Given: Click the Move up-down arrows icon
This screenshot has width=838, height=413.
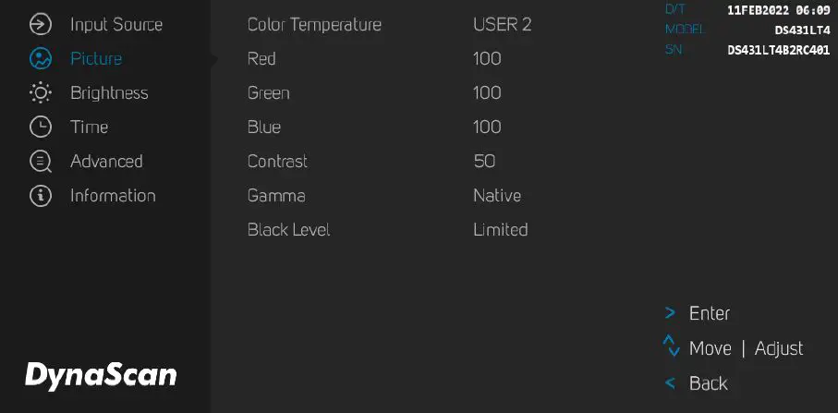Looking at the screenshot, I should pyautogui.click(x=671, y=347).
